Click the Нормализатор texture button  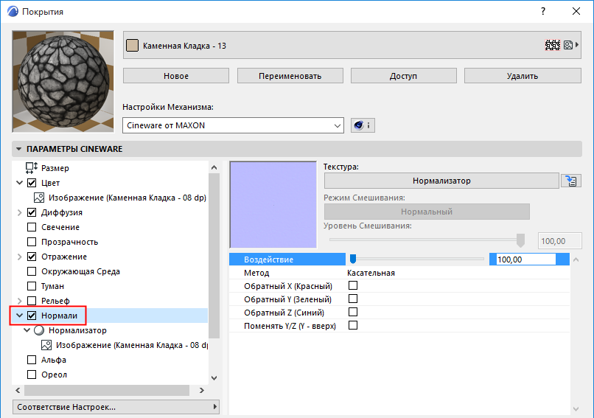441,181
